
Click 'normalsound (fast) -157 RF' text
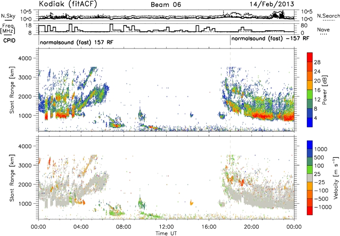tap(270, 39)
